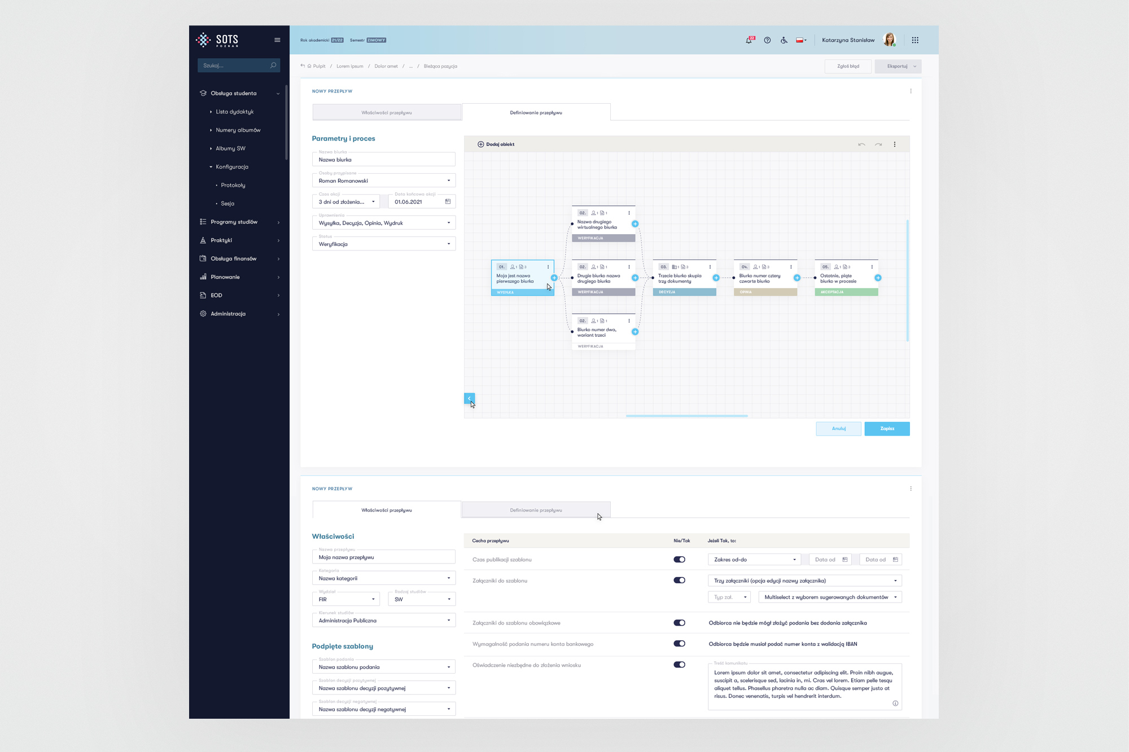The height and width of the screenshot is (752, 1129).
Task: Switch to upper Właściwości przepływu tab
Action: pos(387,112)
